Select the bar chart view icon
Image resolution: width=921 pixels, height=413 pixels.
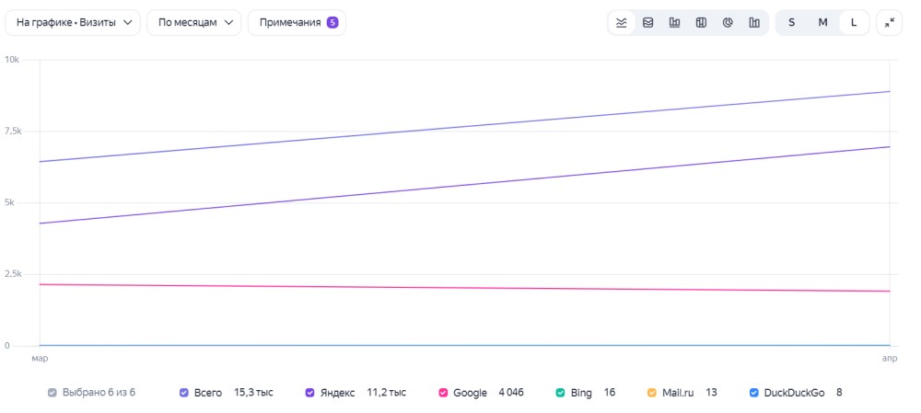tap(674, 23)
